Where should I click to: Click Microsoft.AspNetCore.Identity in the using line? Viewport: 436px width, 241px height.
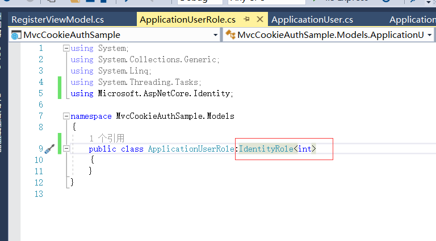164,94
